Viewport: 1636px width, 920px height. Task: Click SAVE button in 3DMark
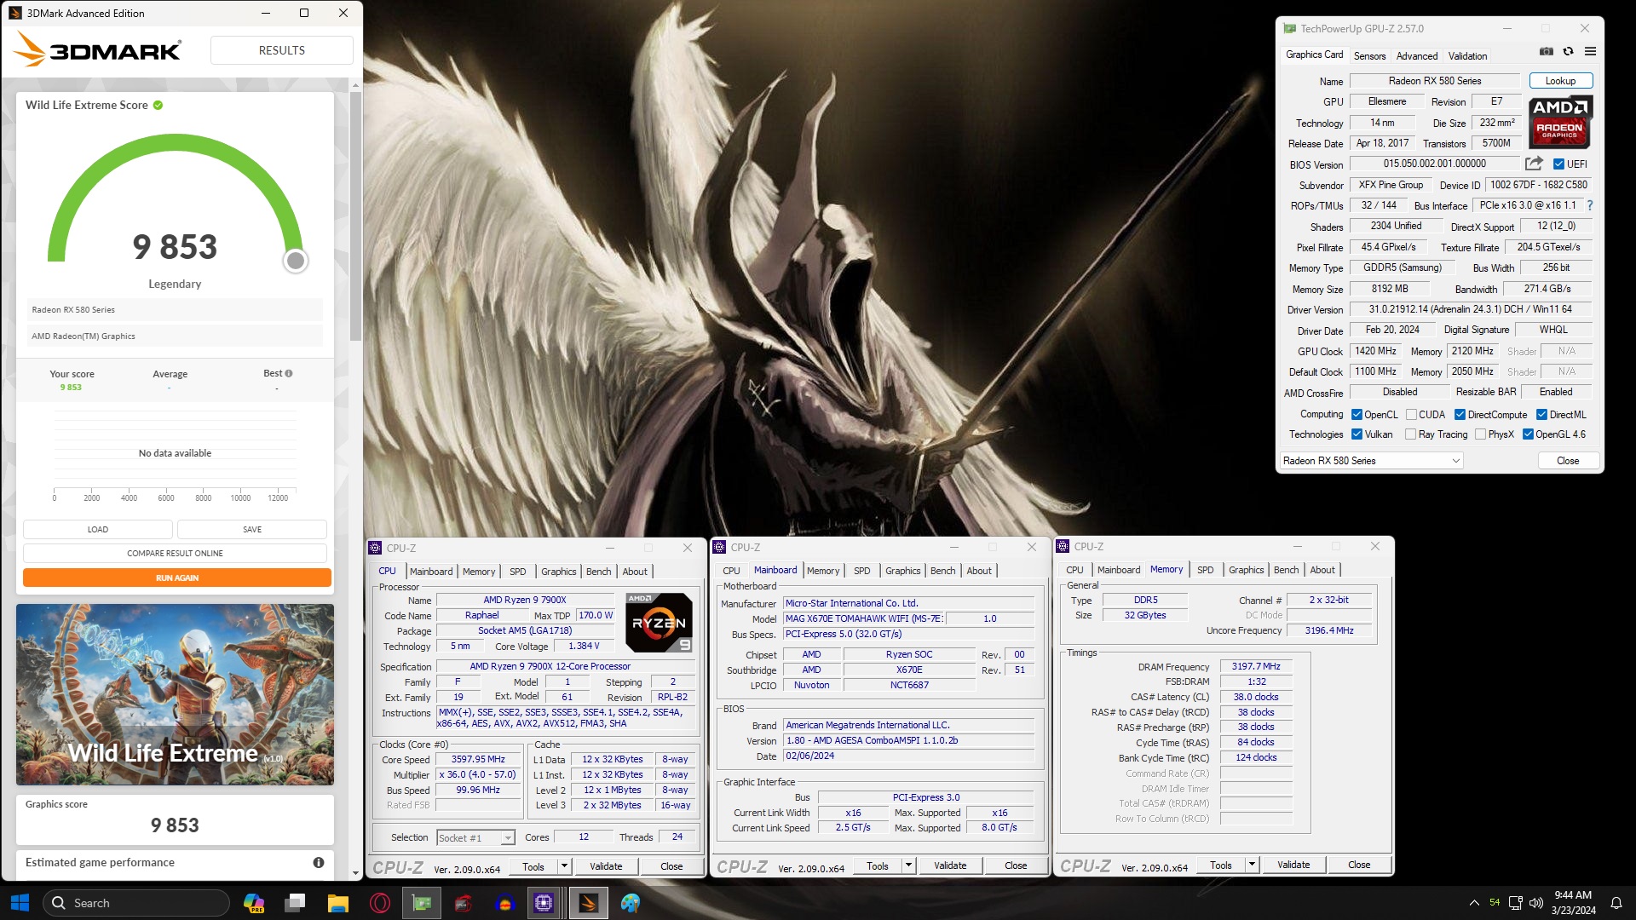click(x=252, y=529)
